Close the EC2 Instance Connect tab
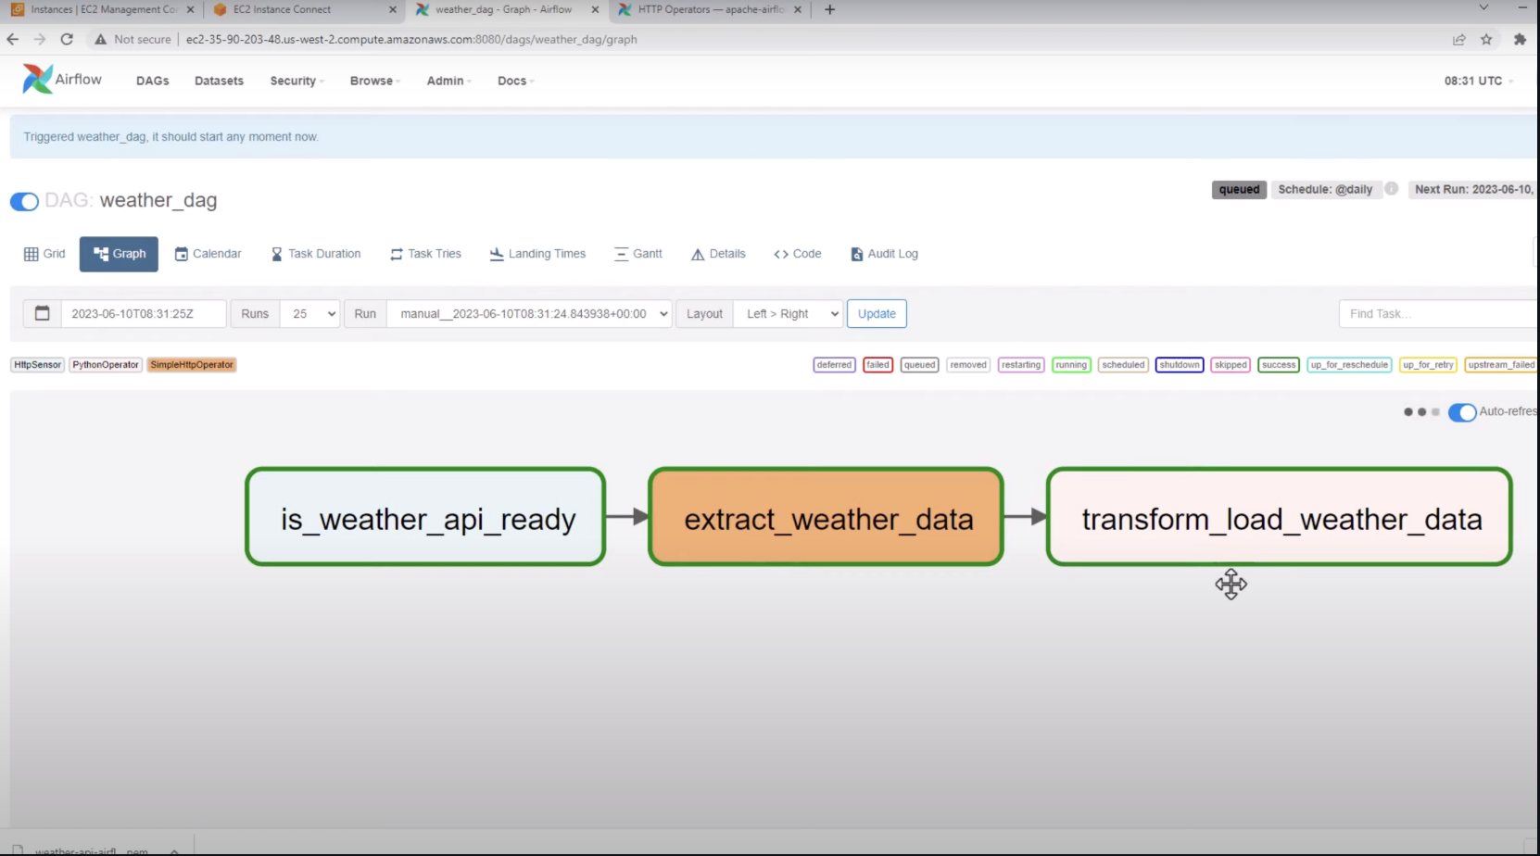The width and height of the screenshot is (1540, 856). pos(393,9)
